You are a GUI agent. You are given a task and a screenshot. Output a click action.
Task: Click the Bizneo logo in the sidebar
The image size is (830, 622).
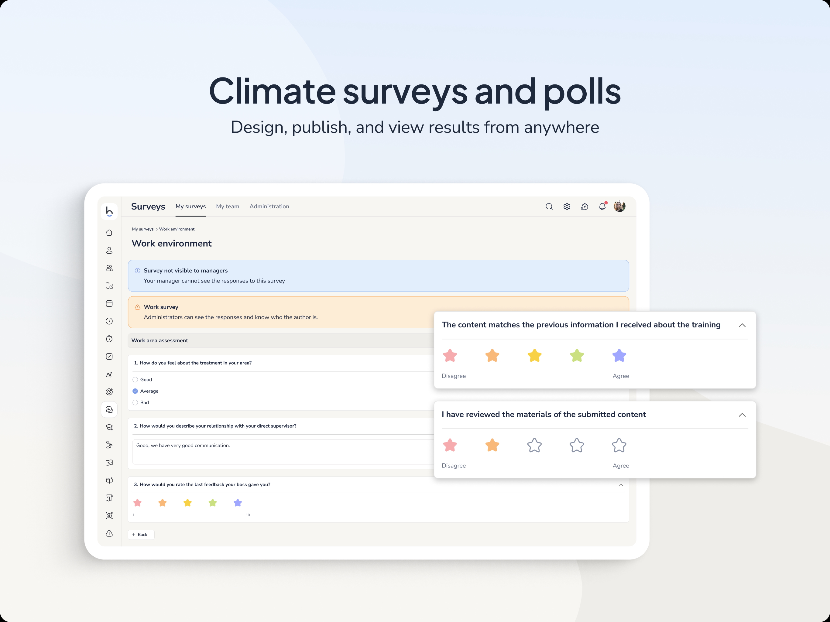[x=109, y=211]
